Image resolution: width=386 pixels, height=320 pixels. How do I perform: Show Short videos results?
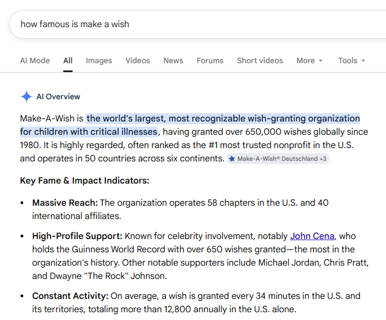(x=260, y=60)
